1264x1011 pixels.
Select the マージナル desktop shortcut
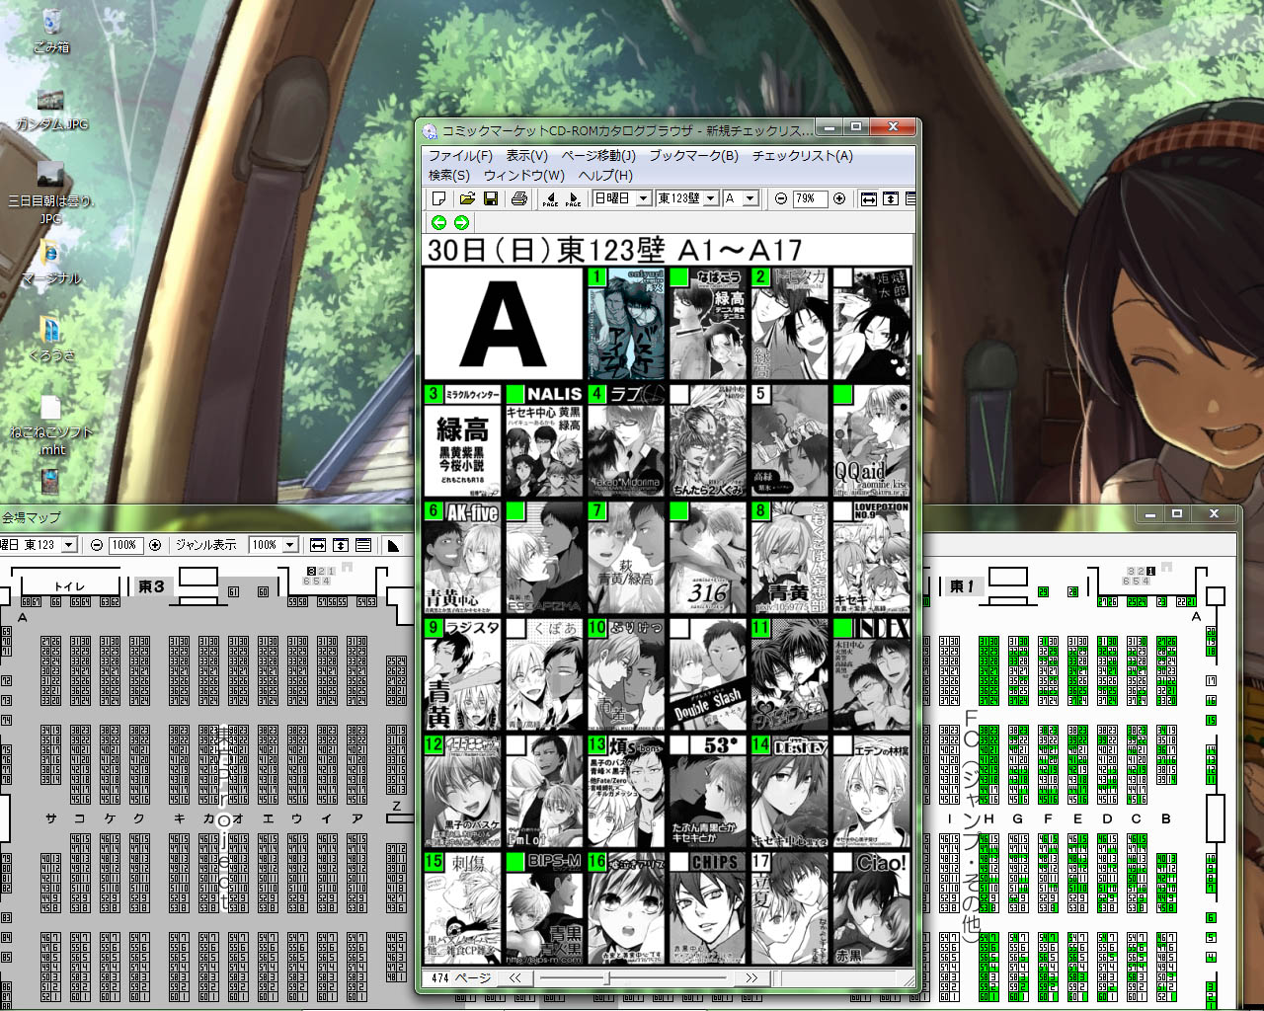tap(51, 262)
